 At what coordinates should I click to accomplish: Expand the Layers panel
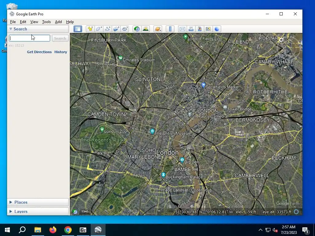[11, 211]
